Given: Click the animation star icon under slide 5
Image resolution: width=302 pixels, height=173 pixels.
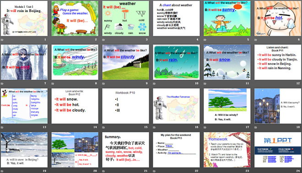Looking at the screenshot, I should click(205, 40).
